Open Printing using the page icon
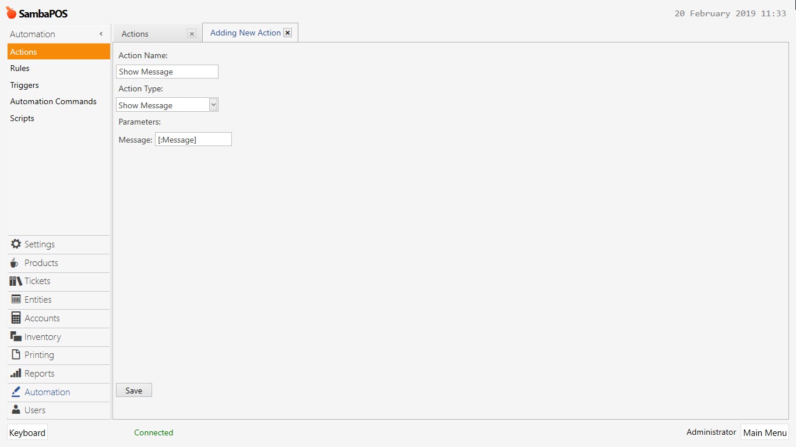Image resolution: width=796 pixels, height=447 pixels. click(15, 355)
